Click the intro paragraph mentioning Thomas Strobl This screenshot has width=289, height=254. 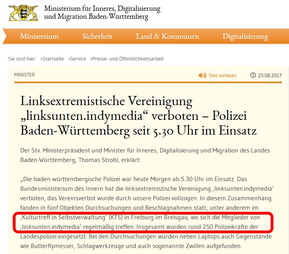coord(145,155)
